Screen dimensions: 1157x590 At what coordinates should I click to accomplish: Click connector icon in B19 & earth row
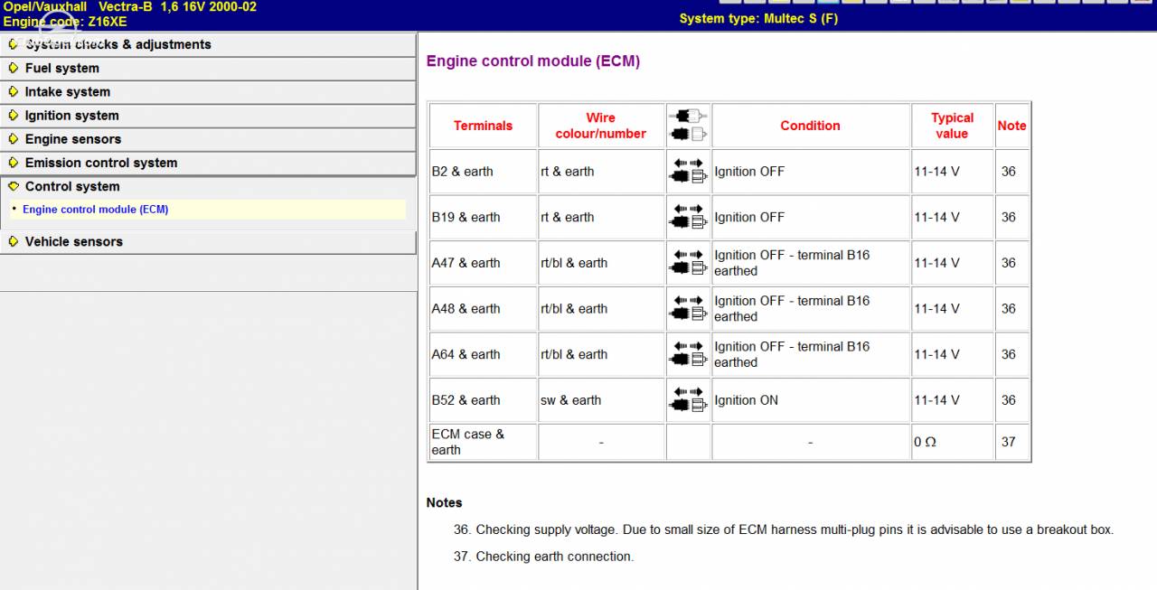(688, 217)
